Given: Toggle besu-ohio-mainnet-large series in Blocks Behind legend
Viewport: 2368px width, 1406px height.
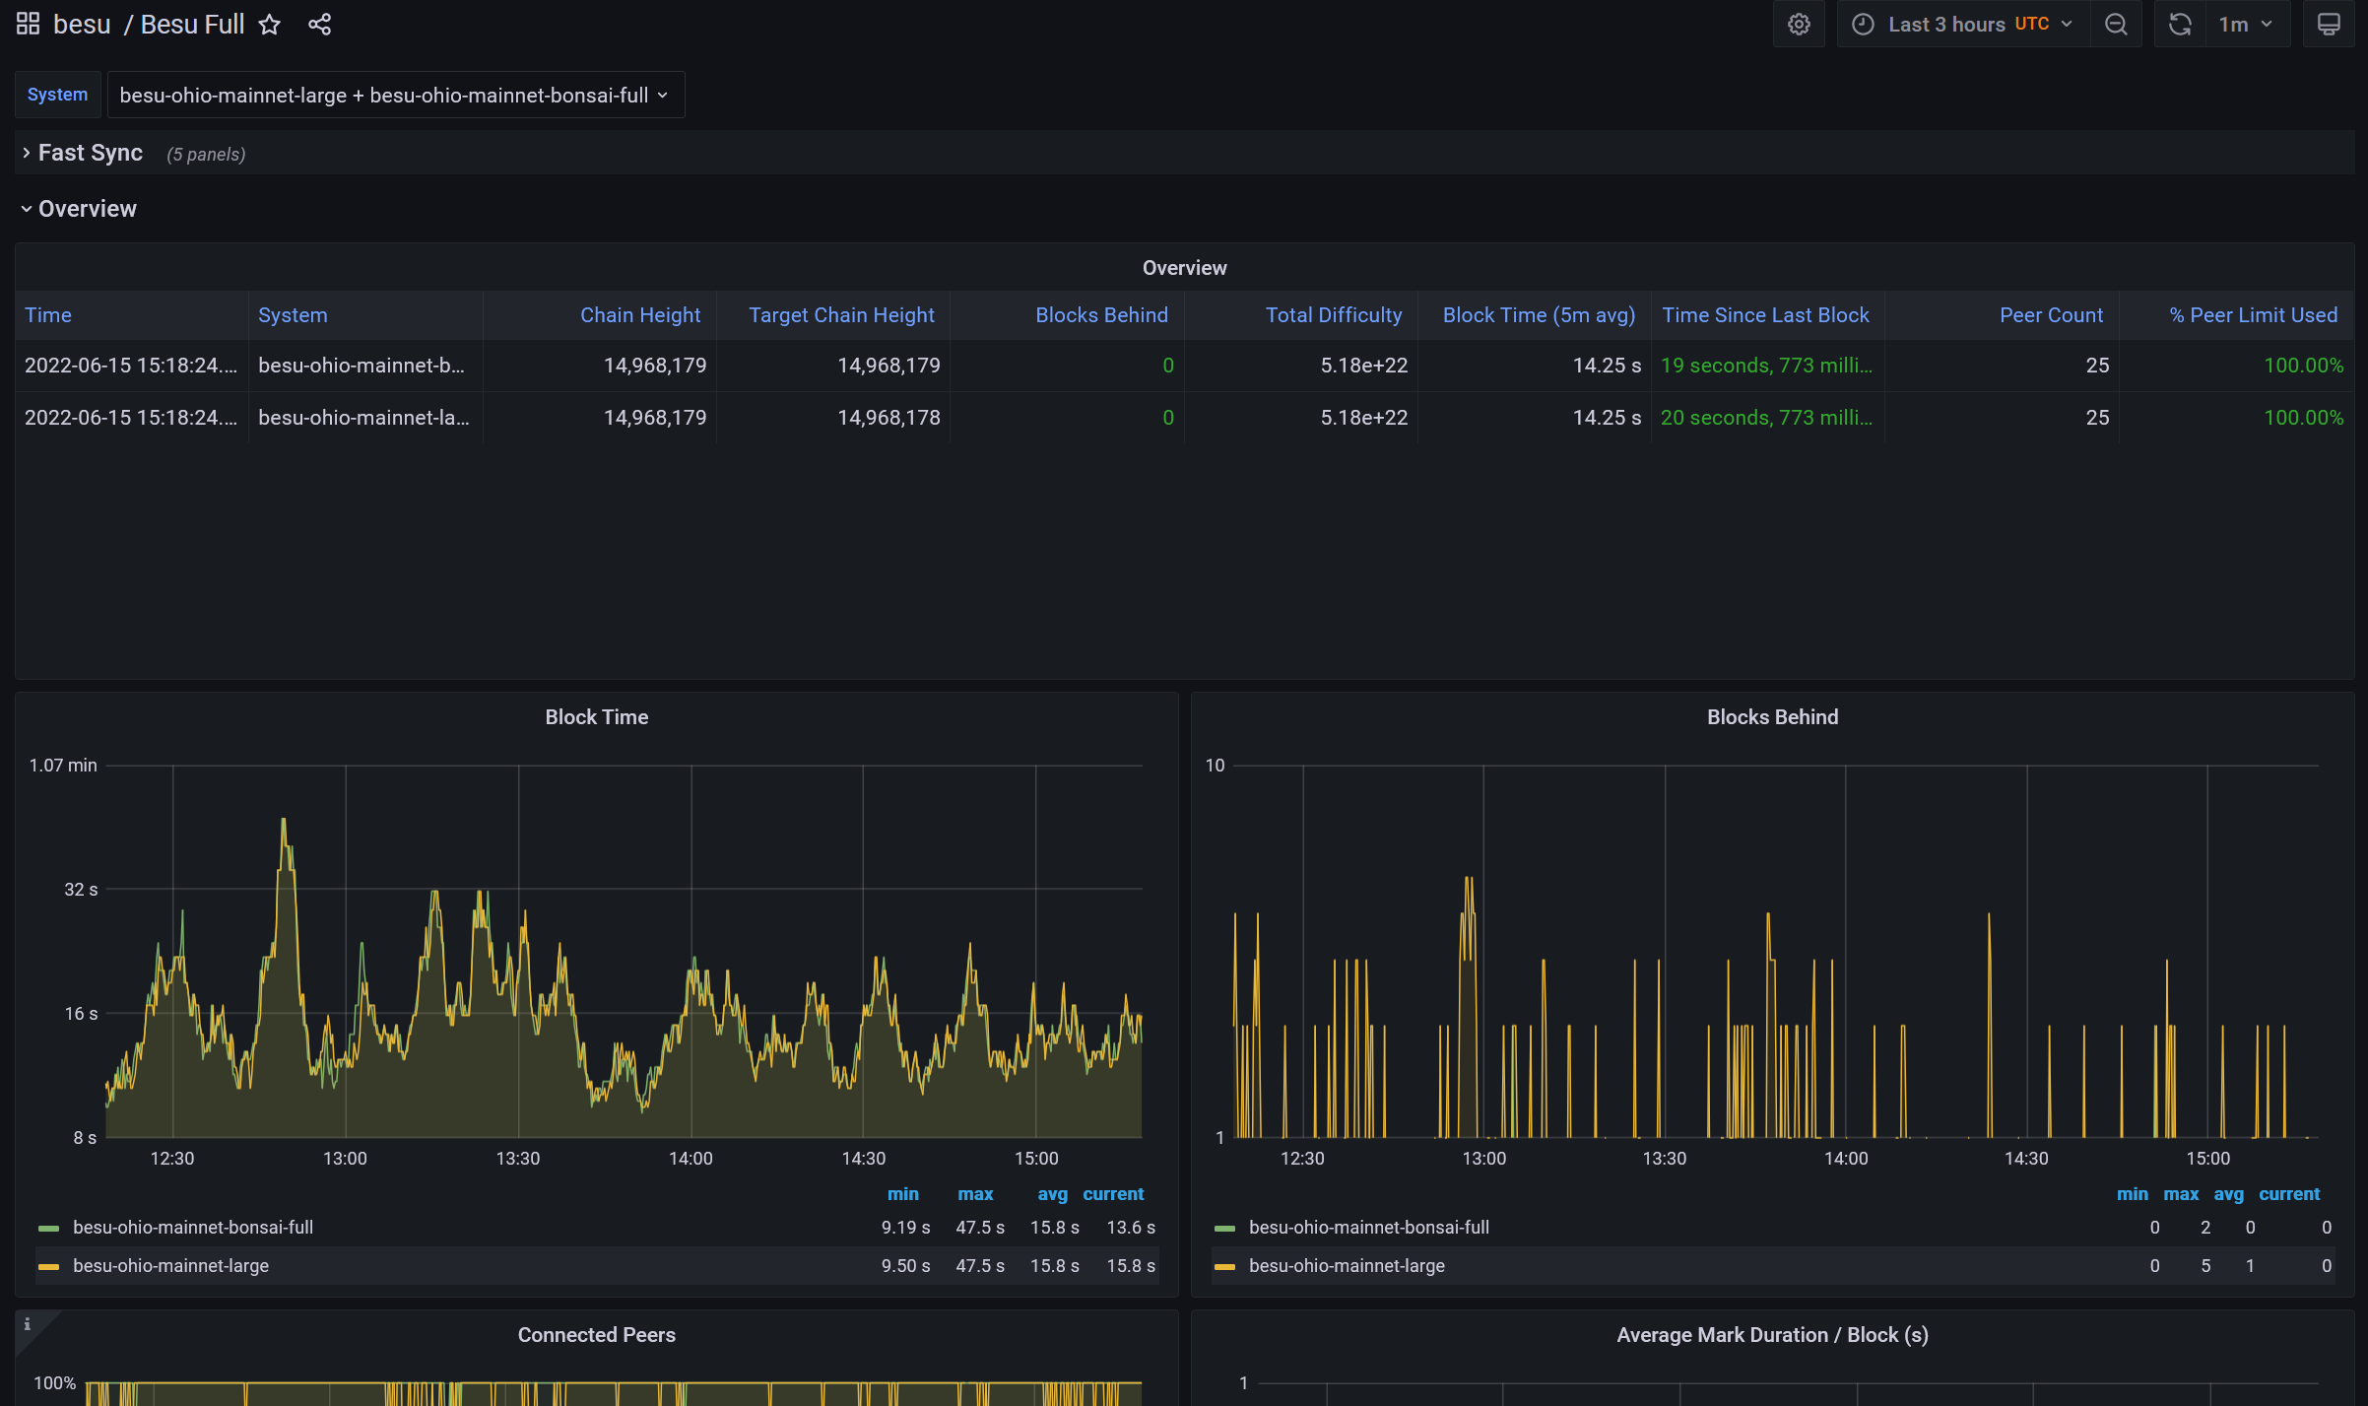Looking at the screenshot, I should click(1347, 1266).
